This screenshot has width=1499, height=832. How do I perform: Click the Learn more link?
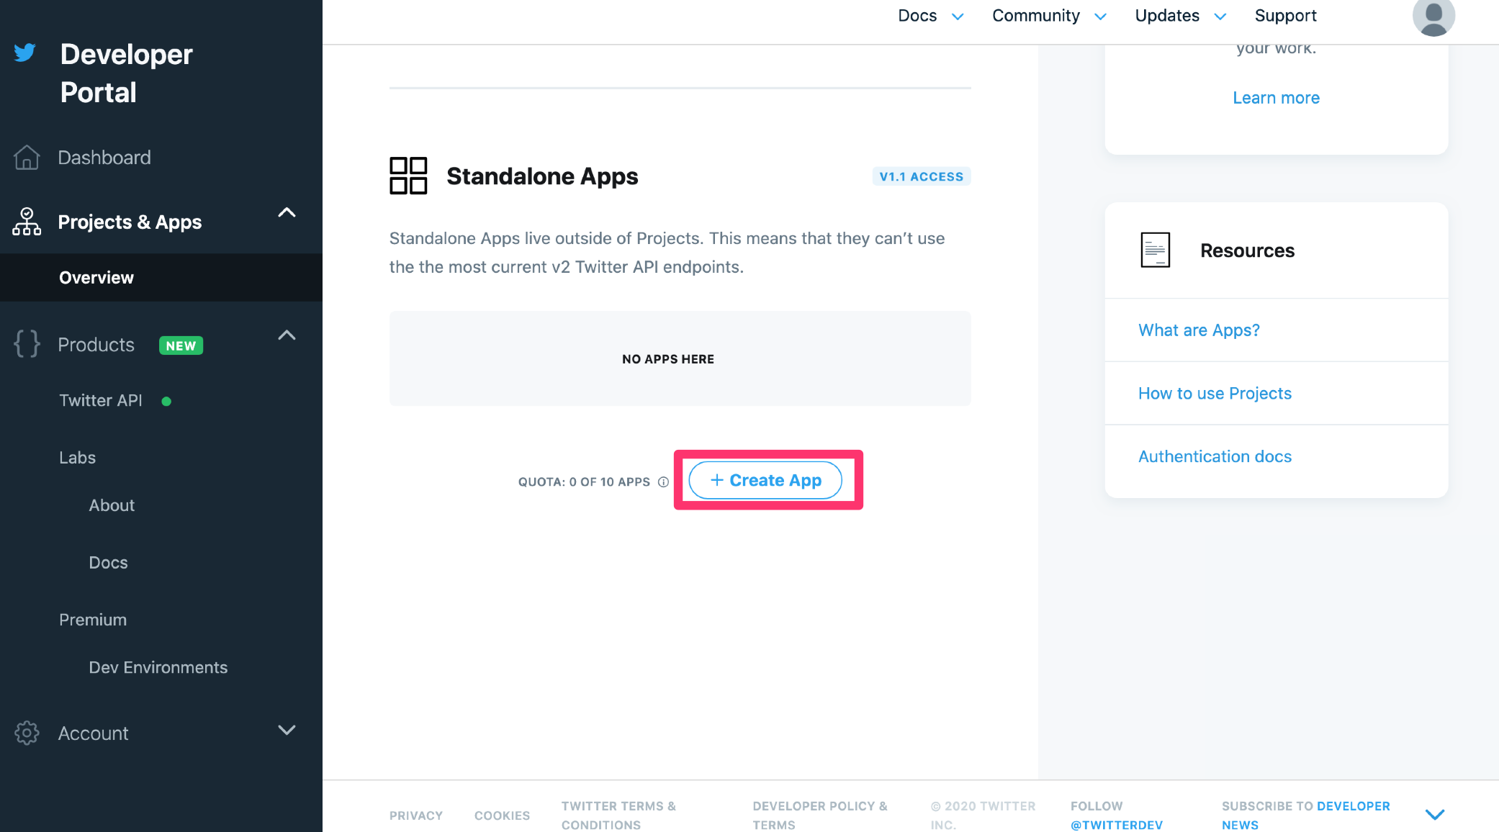[x=1276, y=98]
